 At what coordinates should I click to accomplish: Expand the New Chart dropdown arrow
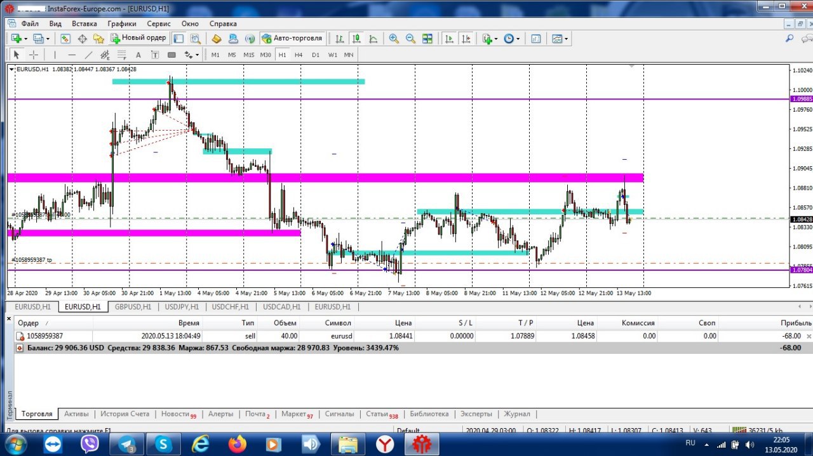26,39
